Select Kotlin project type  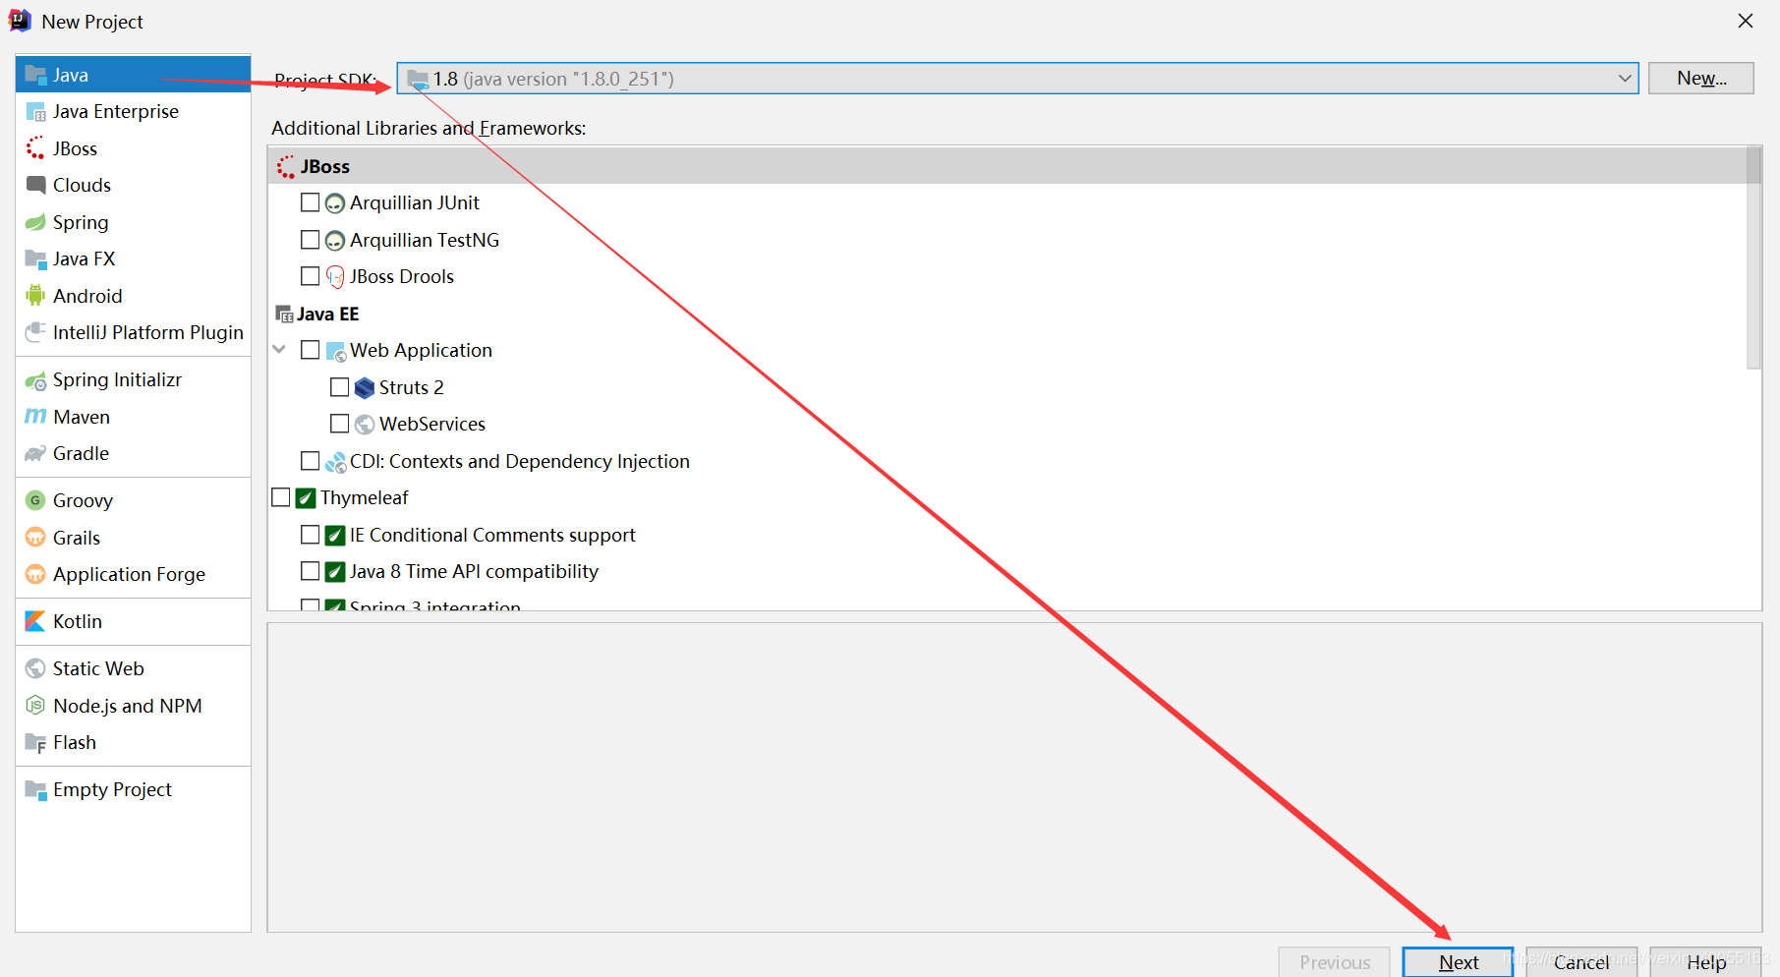click(x=134, y=621)
